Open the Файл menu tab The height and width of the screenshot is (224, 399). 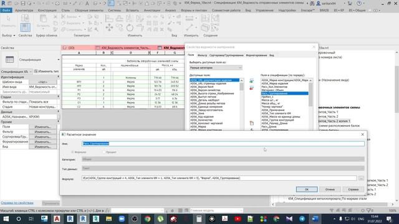tap(6, 11)
